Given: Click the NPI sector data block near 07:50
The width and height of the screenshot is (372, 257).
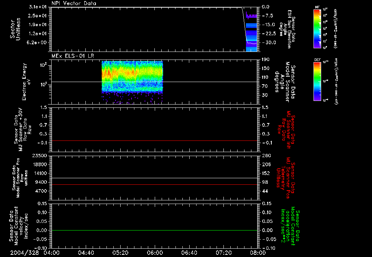Looking at the screenshot, I should pos(251,32).
